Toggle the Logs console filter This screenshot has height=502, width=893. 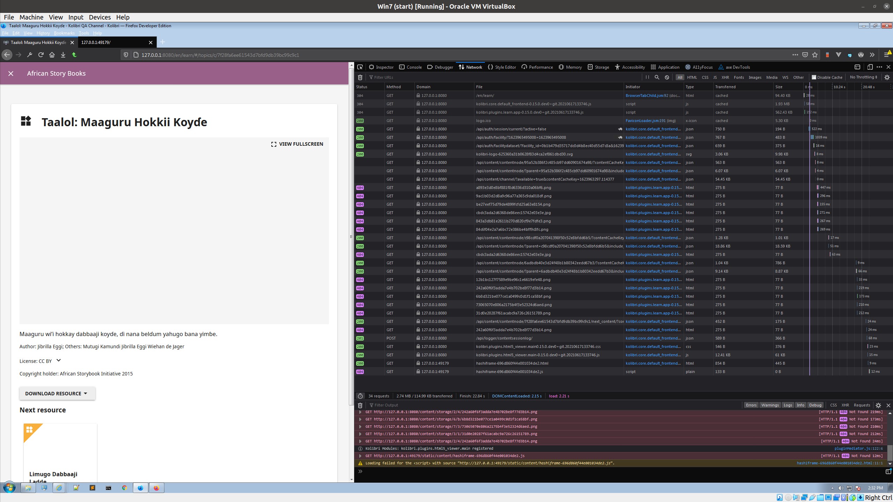coord(788,405)
